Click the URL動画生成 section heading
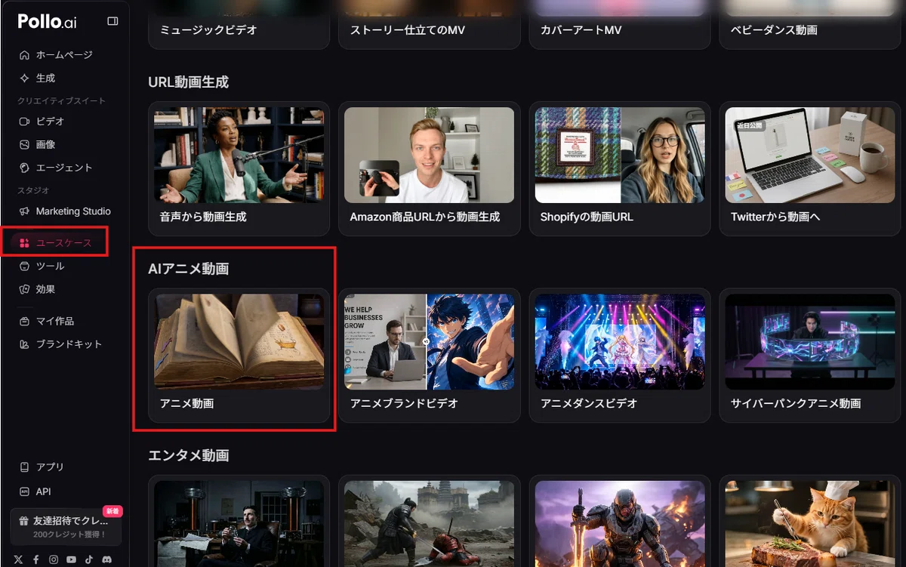The width and height of the screenshot is (906, 567). point(188,82)
